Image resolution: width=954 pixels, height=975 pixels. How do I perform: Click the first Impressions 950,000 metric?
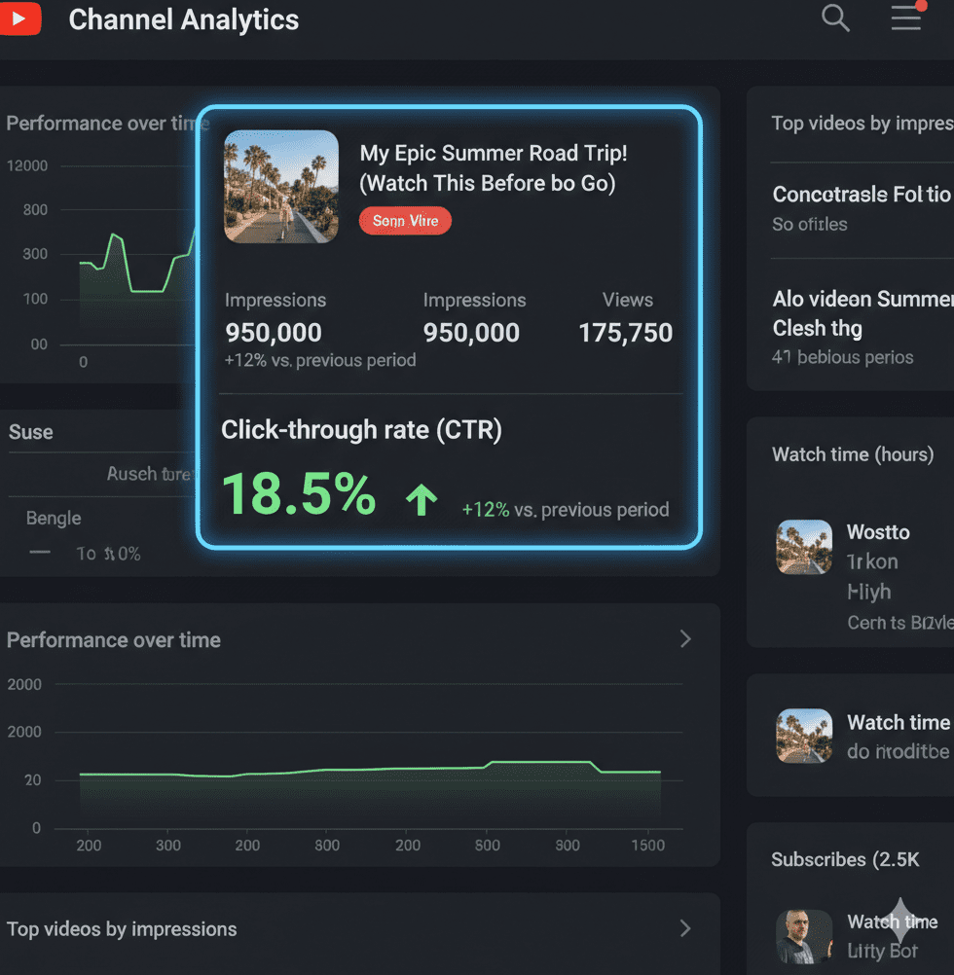point(274,333)
